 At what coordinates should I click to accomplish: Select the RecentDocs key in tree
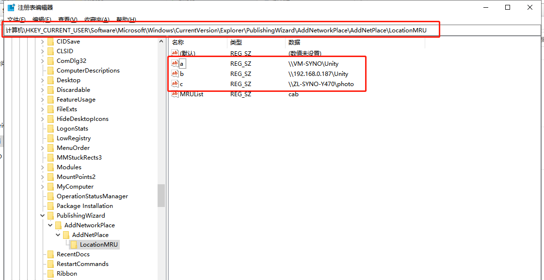coord(73,254)
